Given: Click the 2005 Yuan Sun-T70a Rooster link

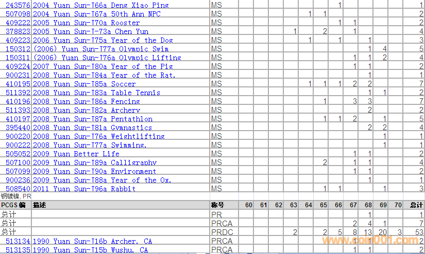Looking at the screenshot, I should (86, 23).
